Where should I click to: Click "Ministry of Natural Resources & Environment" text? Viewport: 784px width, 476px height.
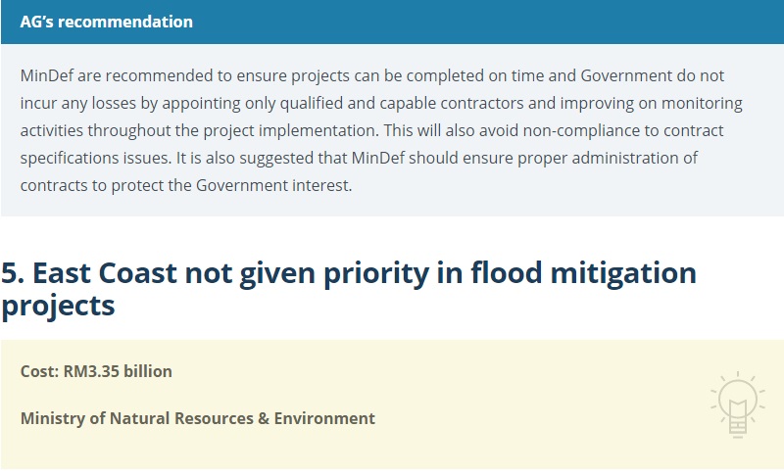click(x=197, y=418)
